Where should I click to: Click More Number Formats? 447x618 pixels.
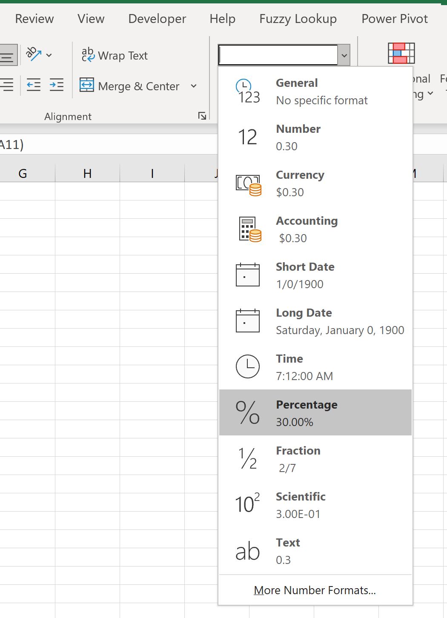[315, 590]
